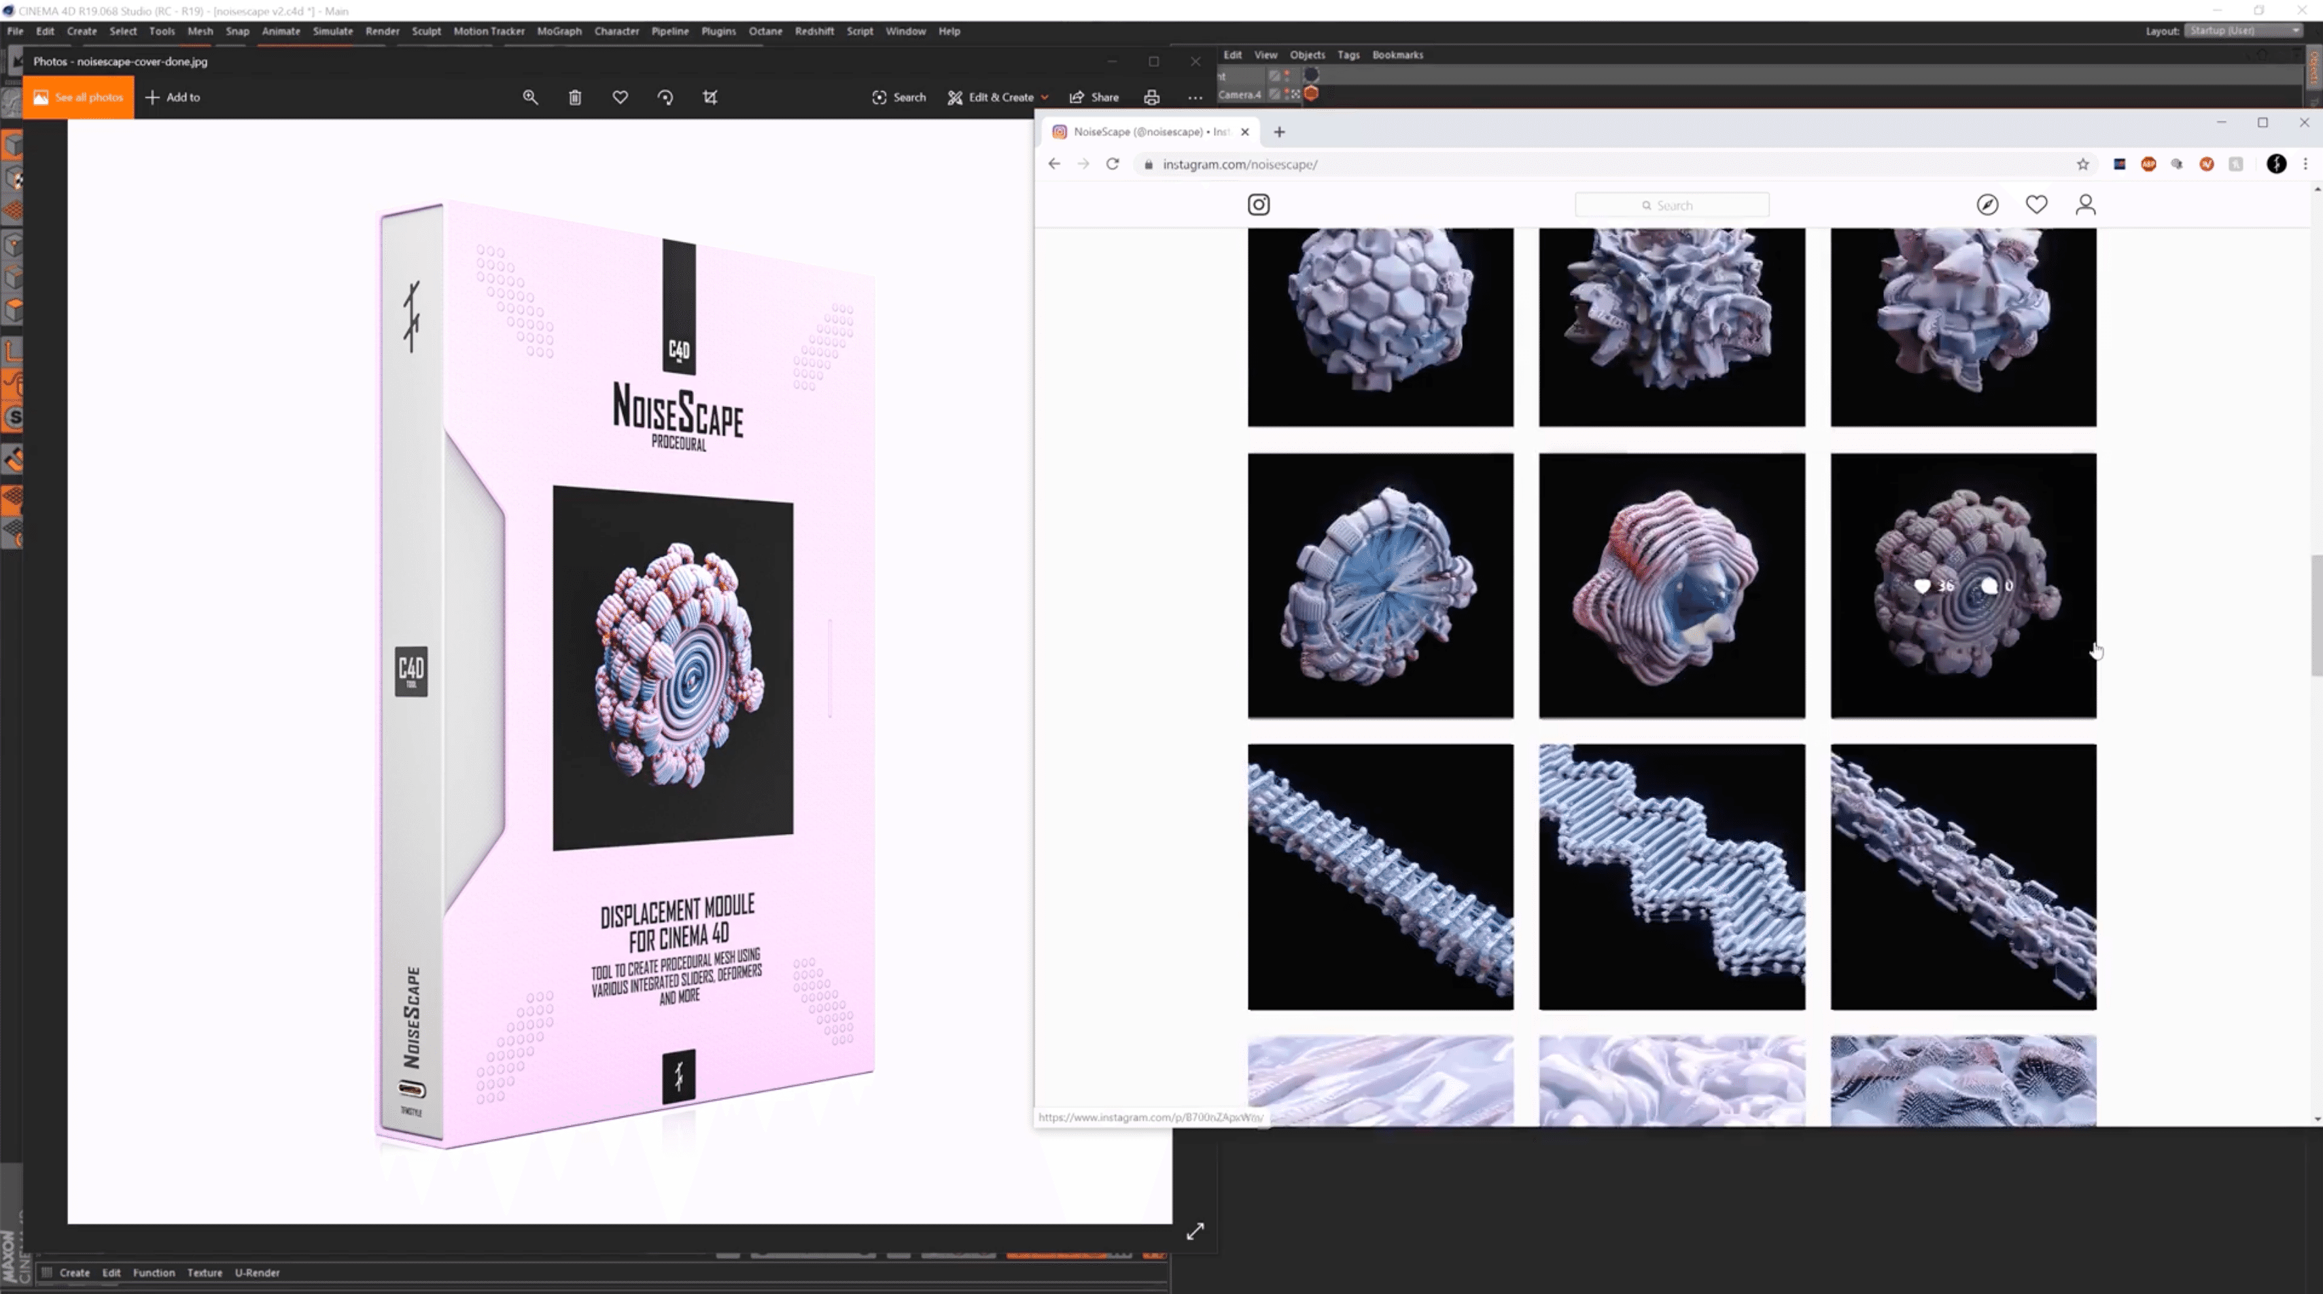The width and height of the screenshot is (2323, 1294).
Task: Delete the photo using trash icon
Action: point(574,97)
